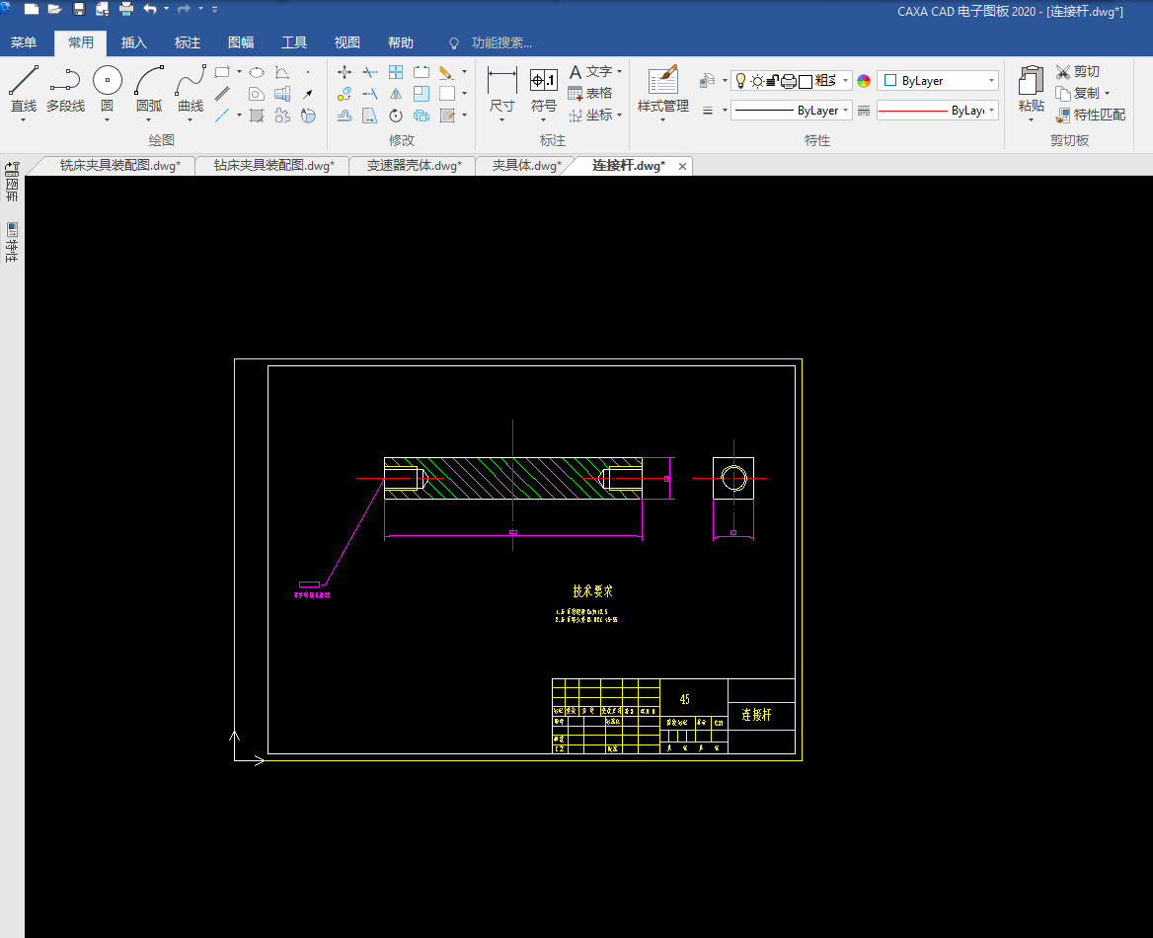Select the rectangle draw tool
The width and height of the screenshot is (1153, 938).
click(x=221, y=72)
